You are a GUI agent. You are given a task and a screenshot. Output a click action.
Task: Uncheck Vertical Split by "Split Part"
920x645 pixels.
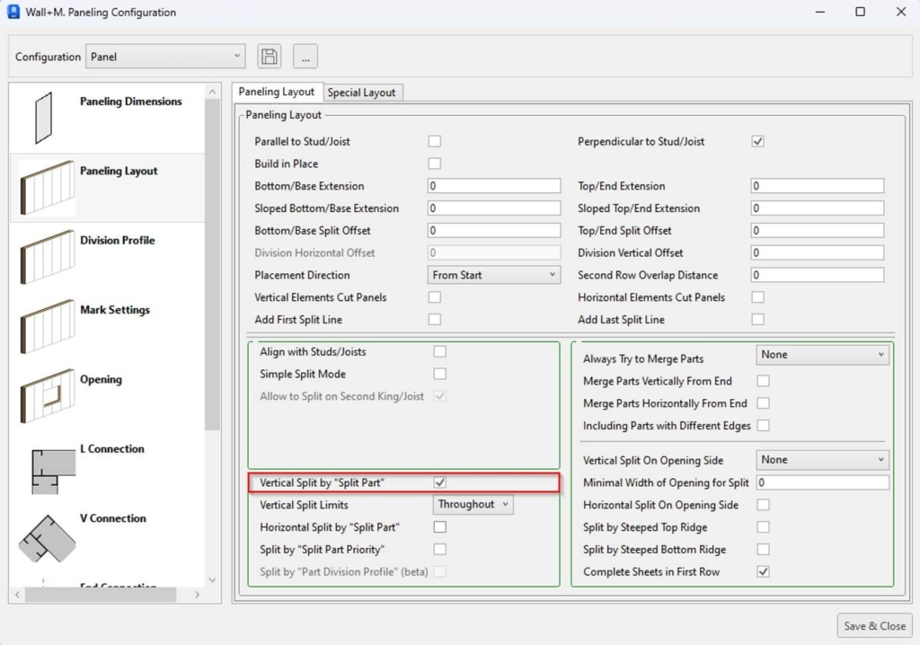pos(439,482)
